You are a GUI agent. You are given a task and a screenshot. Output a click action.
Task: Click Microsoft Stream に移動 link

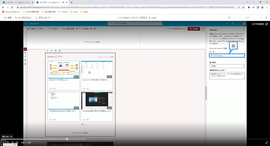tap(218, 48)
